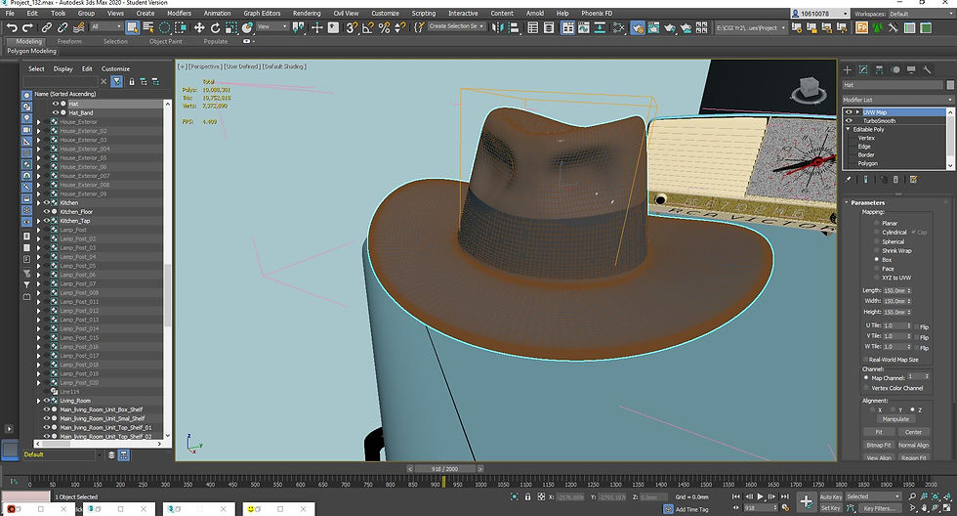Image resolution: width=957 pixels, height=516 pixels.
Task: Click the Manipulate button
Action: click(895, 419)
